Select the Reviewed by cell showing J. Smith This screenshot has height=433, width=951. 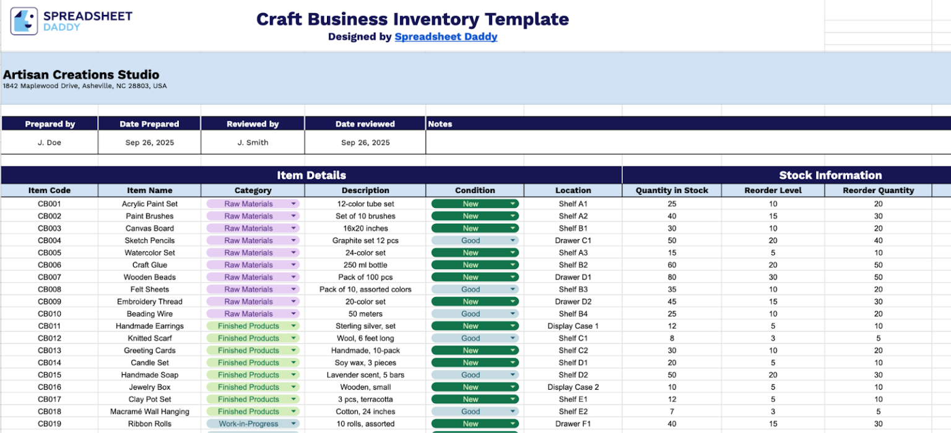(252, 142)
